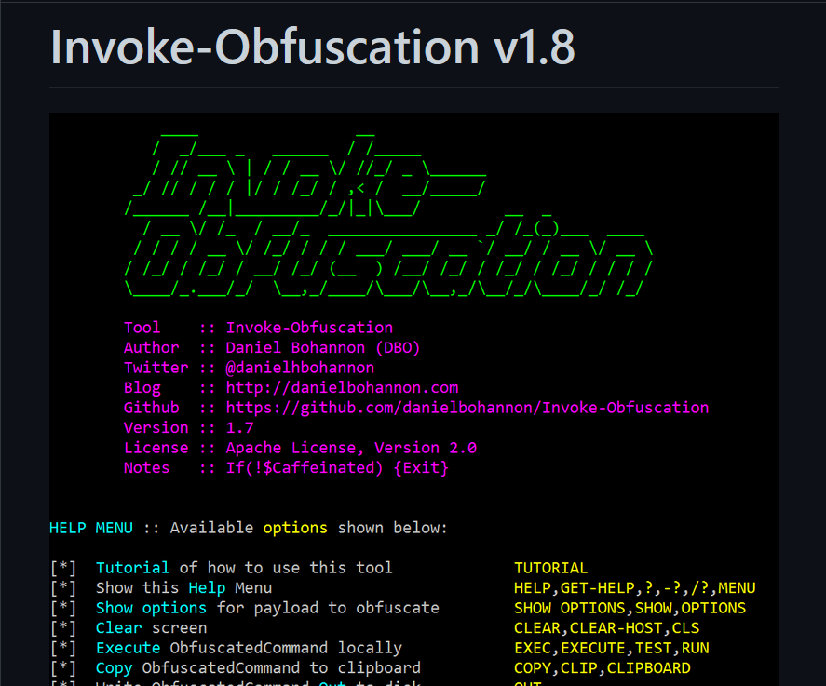Click the "License" field label
826x686 pixels.
156,448
